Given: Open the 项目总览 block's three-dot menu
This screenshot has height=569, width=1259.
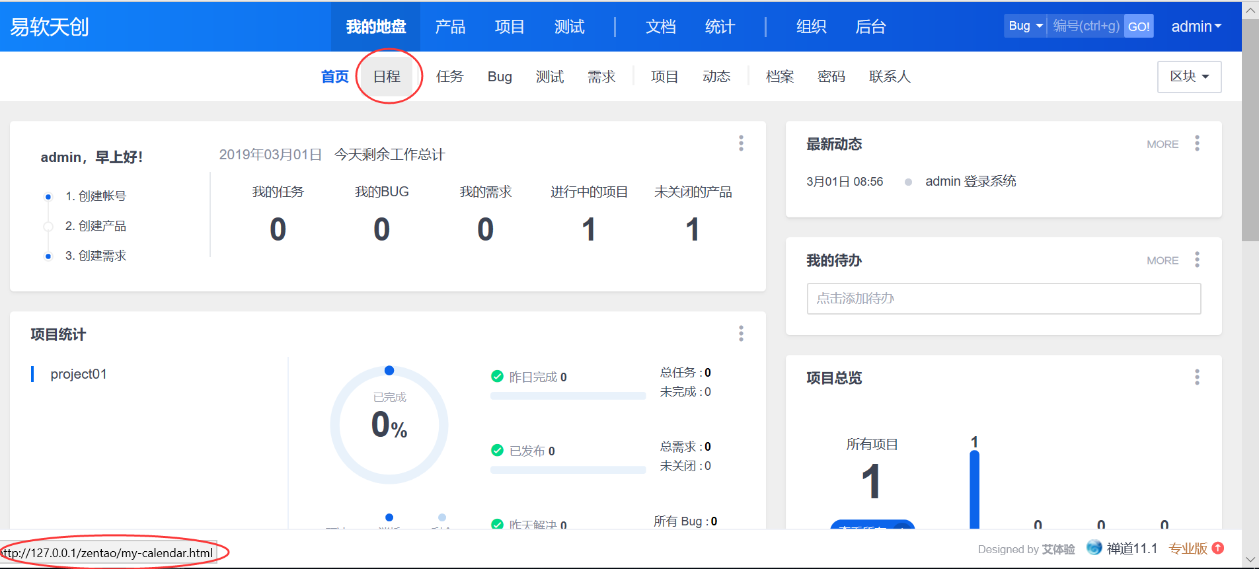Looking at the screenshot, I should [x=1197, y=377].
